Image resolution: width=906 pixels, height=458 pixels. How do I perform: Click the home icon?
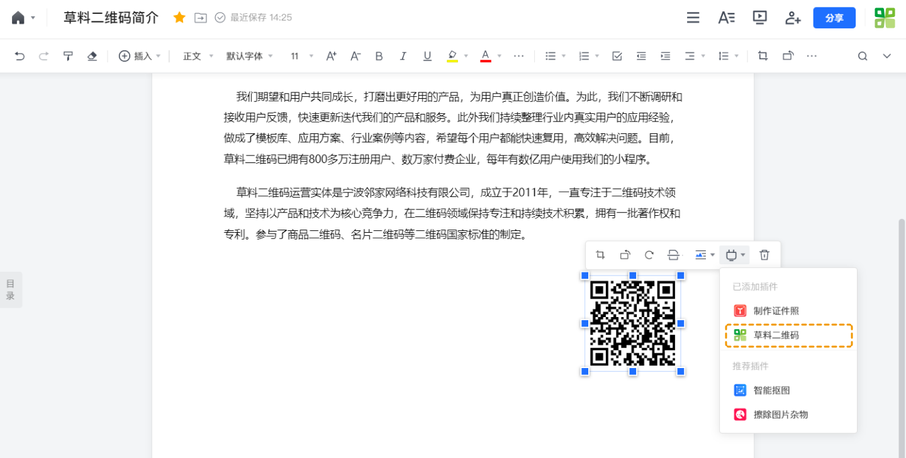pyautogui.click(x=18, y=18)
